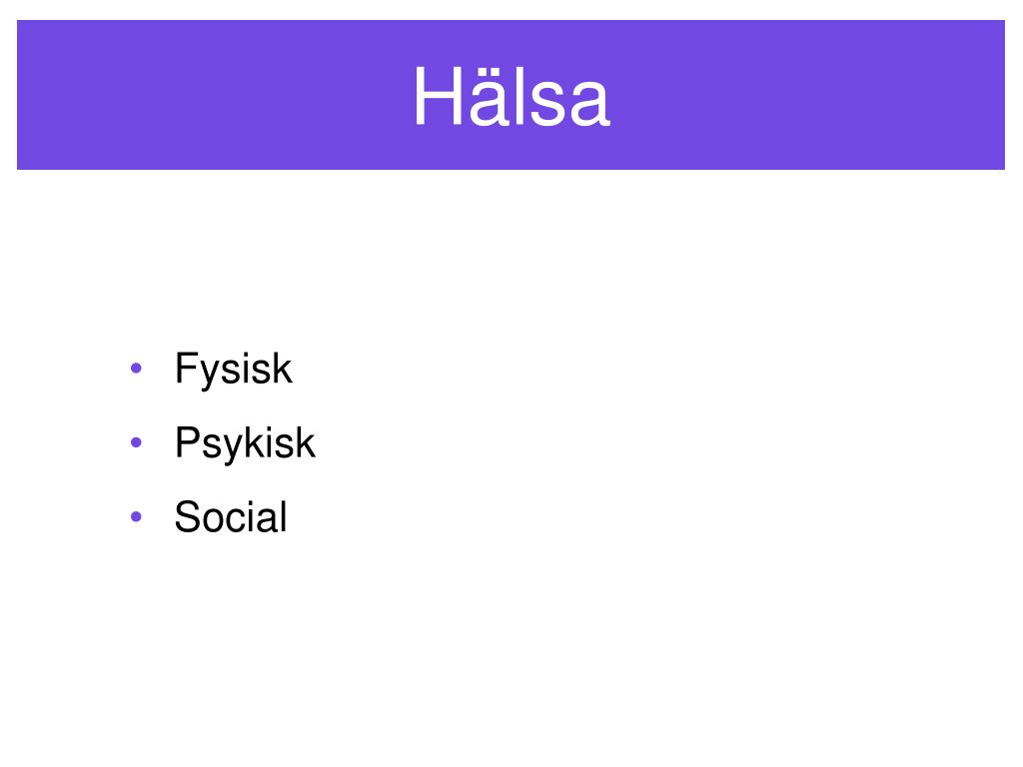Select the Psykisk bullet text

click(245, 443)
